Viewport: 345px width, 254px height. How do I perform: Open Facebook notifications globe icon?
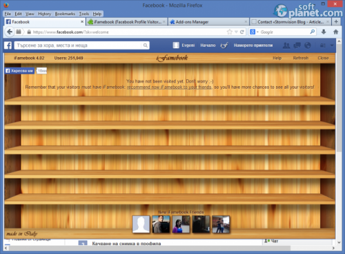pyautogui.click(x=308, y=45)
